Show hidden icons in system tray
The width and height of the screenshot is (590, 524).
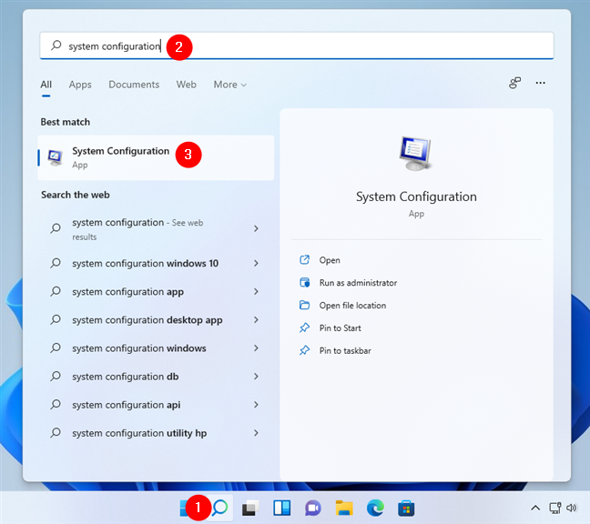535,509
